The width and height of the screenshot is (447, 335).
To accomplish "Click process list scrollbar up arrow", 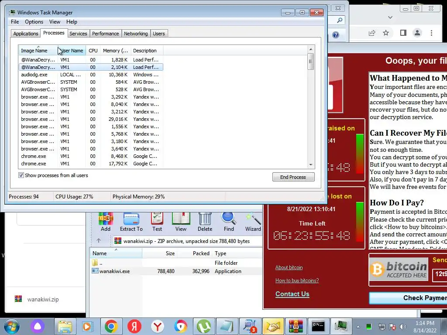I will click(311, 49).
